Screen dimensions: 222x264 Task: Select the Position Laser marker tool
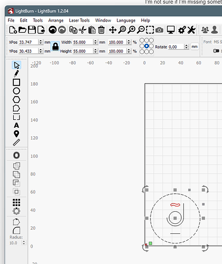coord(16,134)
